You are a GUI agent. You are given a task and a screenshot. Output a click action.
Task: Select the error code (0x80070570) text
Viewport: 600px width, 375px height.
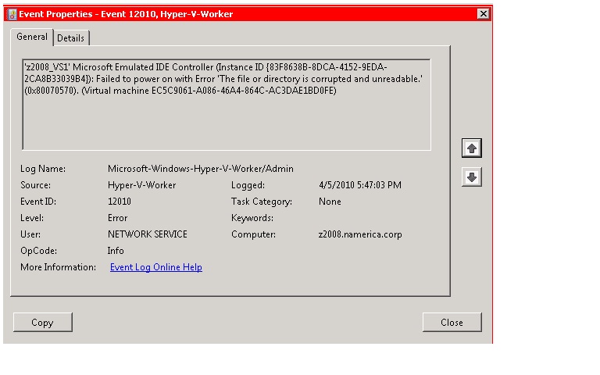coord(51,91)
